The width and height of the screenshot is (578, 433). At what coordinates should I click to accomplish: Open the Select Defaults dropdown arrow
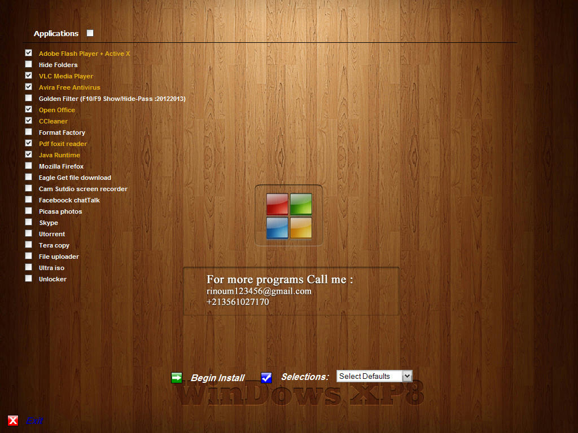coord(406,376)
